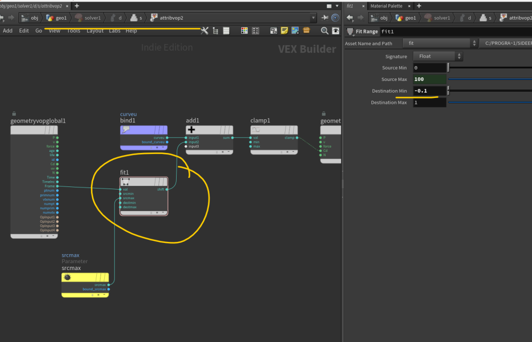Open the Asset Name fit dropdown
The height and width of the screenshot is (342, 532).
pyautogui.click(x=440, y=43)
